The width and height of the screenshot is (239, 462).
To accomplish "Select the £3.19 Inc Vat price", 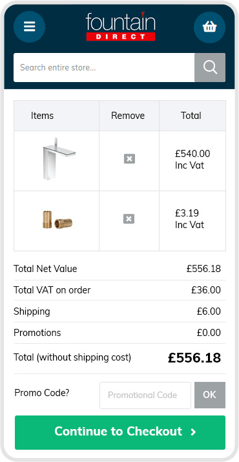I will 189,219.
